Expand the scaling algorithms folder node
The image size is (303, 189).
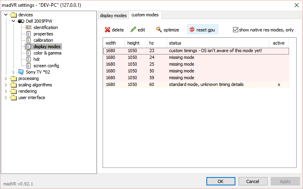(x=6, y=85)
